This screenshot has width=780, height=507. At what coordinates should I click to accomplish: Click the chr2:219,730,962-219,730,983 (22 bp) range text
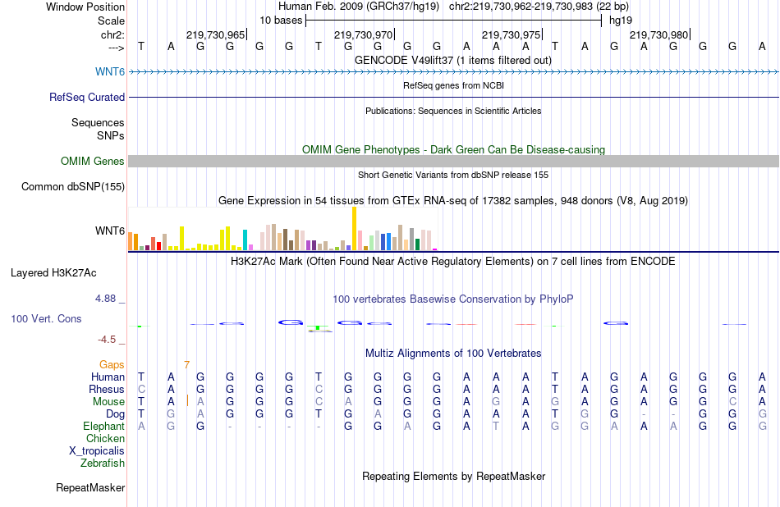click(539, 7)
